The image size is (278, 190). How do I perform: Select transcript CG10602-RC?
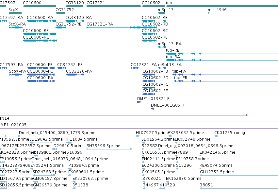click(155, 31)
